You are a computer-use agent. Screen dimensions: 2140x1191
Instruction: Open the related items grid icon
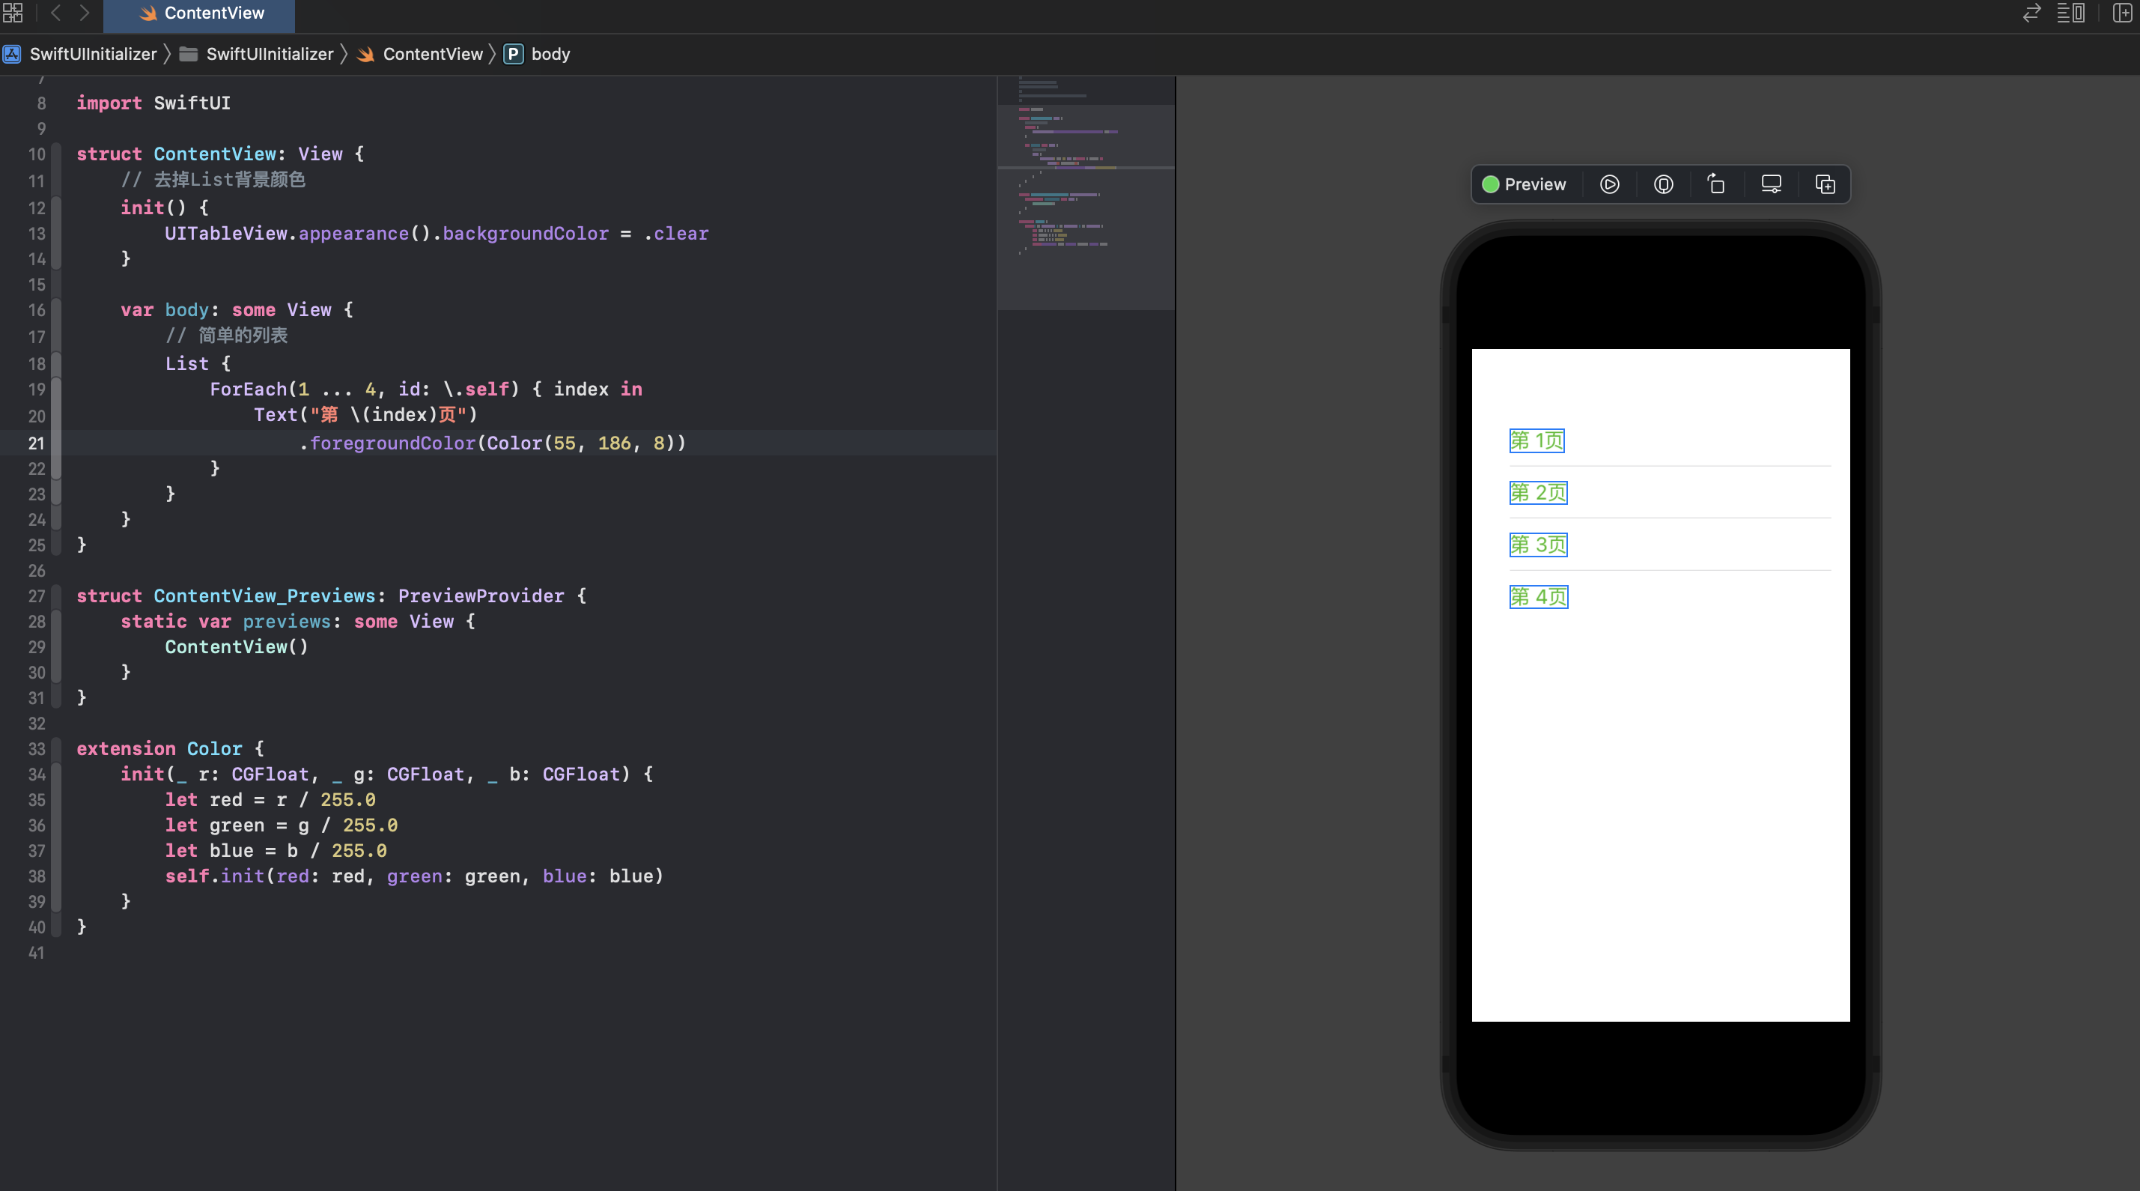13,13
